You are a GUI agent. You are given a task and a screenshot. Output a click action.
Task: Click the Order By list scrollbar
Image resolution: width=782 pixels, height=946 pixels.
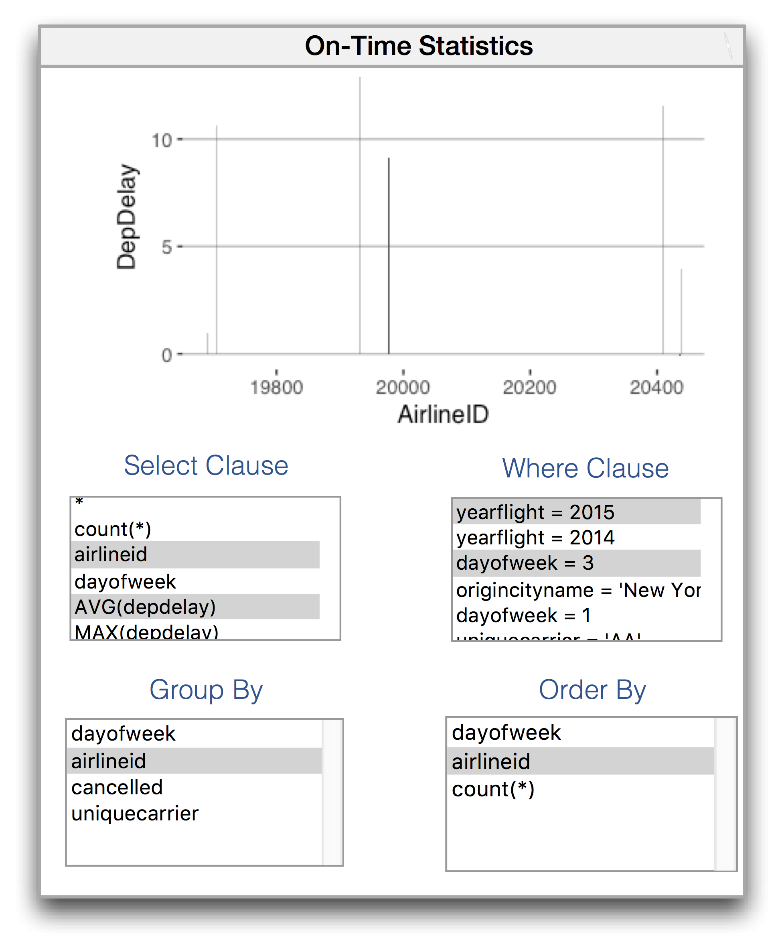point(725,794)
